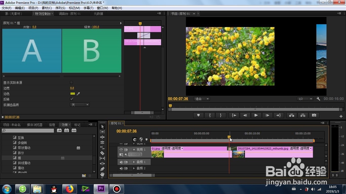
Task: Toggle Audio 1 sync lock
Action: (x=126, y=162)
